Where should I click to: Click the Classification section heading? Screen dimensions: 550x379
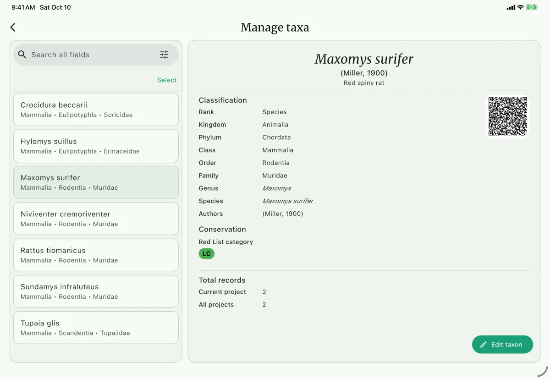pyautogui.click(x=223, y=100)
